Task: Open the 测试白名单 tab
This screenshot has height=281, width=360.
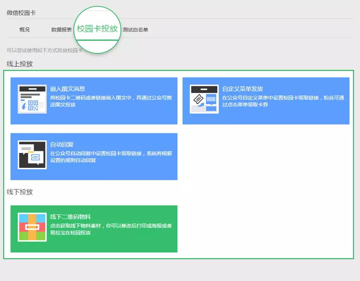Action: tap(135, 30)
